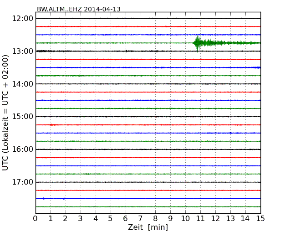Click x-axis tick label 0
Viewport: 296px width, 237px height.
36,218
